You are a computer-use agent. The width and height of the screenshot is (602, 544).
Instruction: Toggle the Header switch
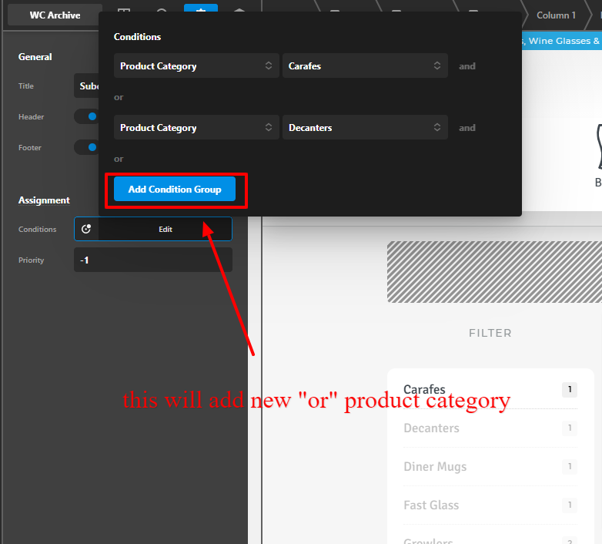[87, 116]
